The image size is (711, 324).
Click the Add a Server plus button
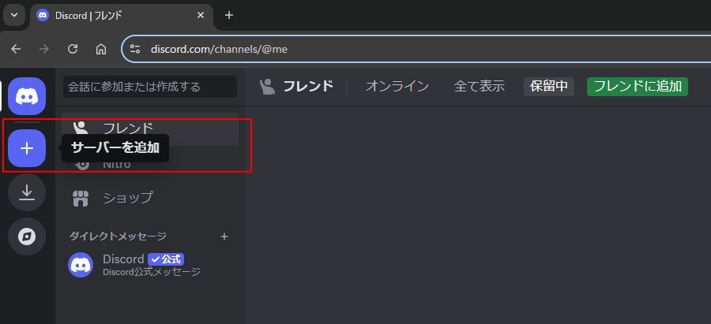[27, 148]
